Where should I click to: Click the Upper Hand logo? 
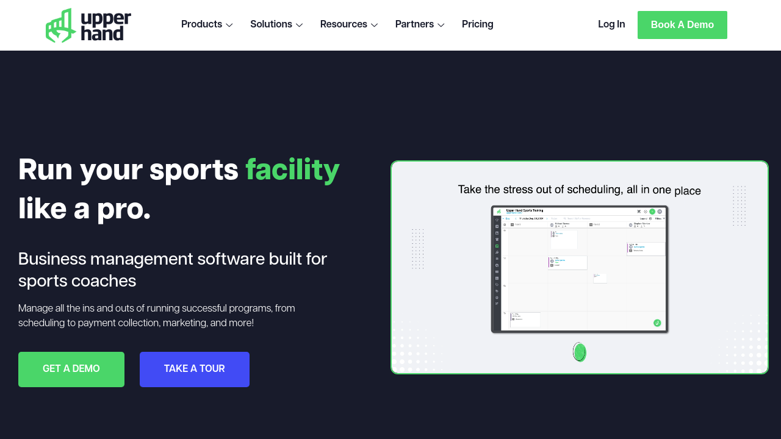point(88,25)
